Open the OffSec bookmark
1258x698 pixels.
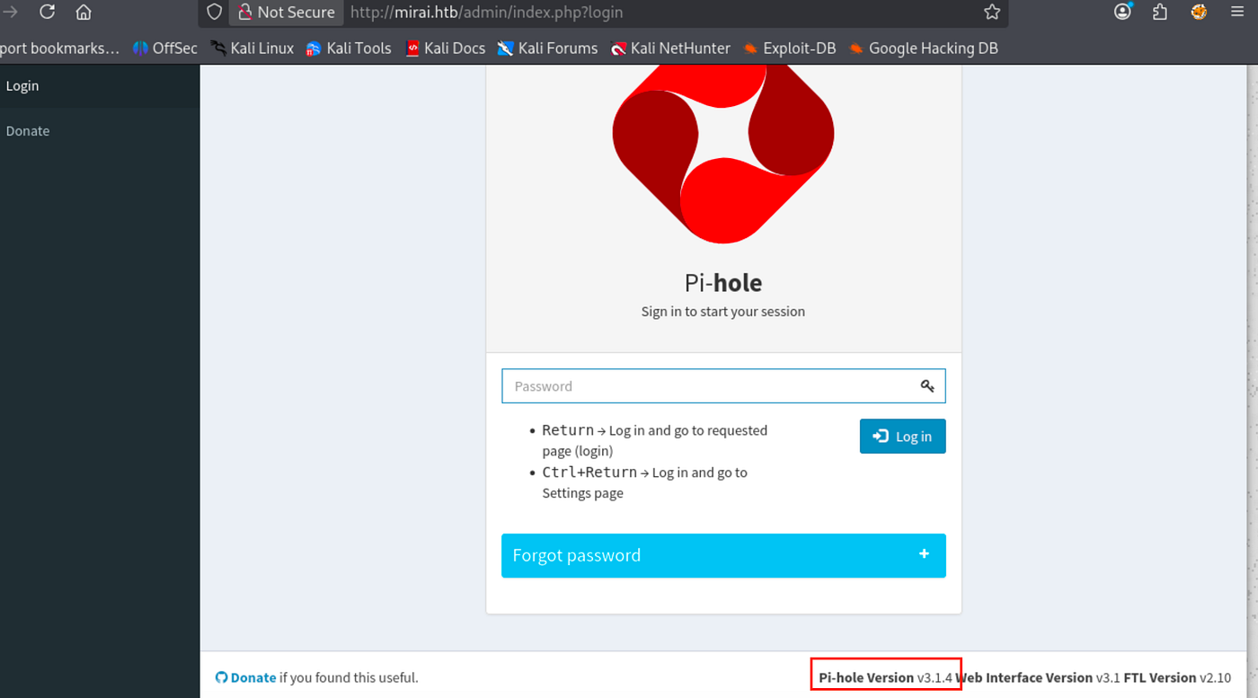pos(164,49)
